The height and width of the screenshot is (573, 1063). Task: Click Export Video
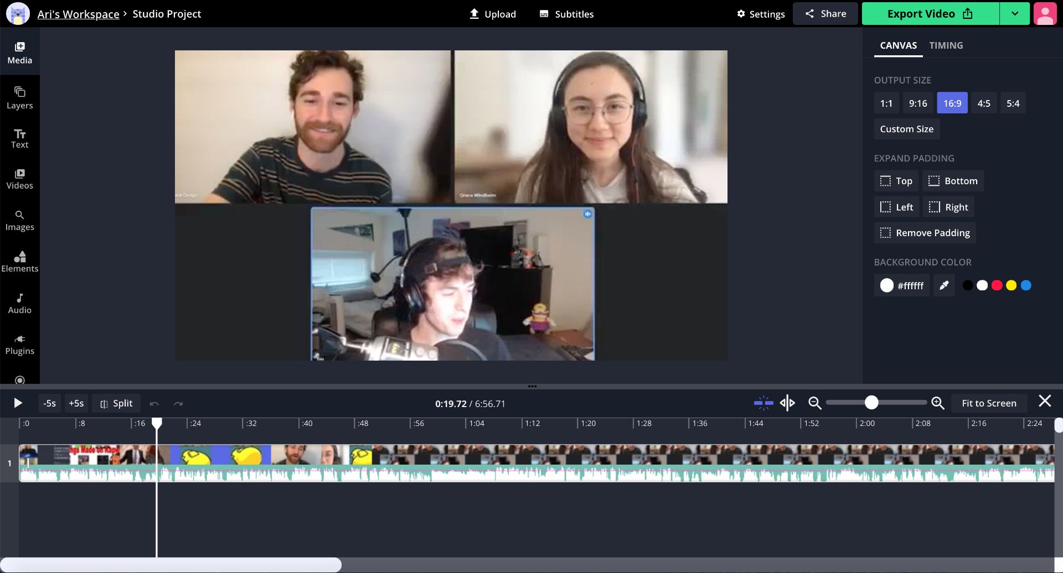930,14
